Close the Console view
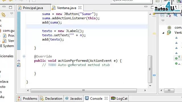This screenshot has height=102, width=182. pyautogui.click(x=106, y=98)
